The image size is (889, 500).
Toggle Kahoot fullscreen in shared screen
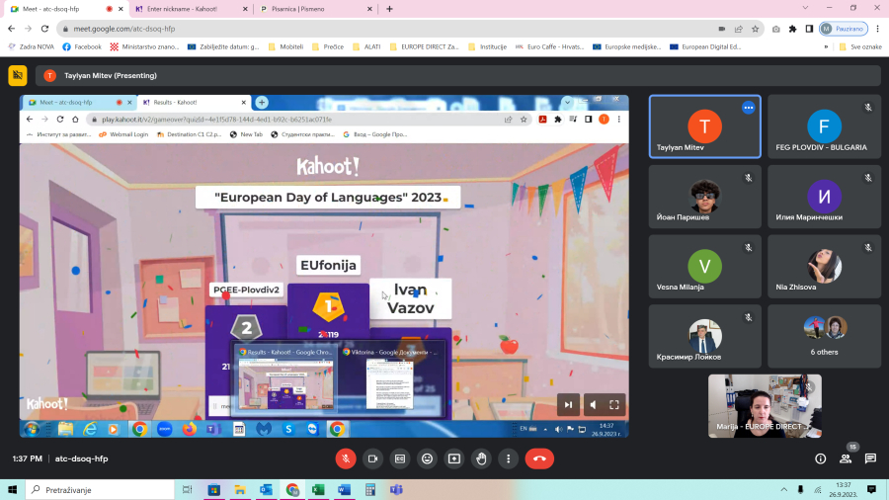click(x=614, y=405)
